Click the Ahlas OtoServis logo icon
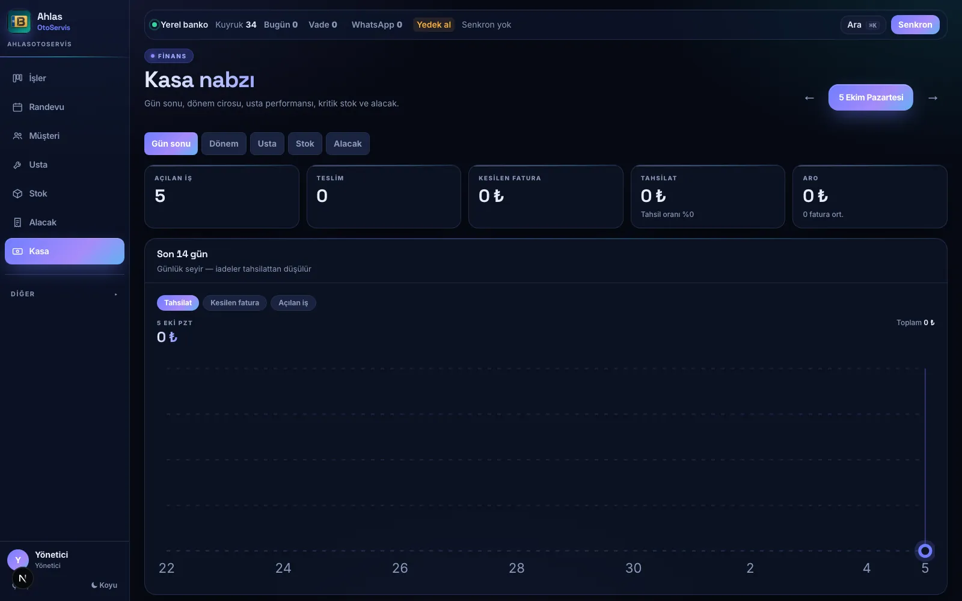Screen dimensions: 962x601 tap(19, 22)
